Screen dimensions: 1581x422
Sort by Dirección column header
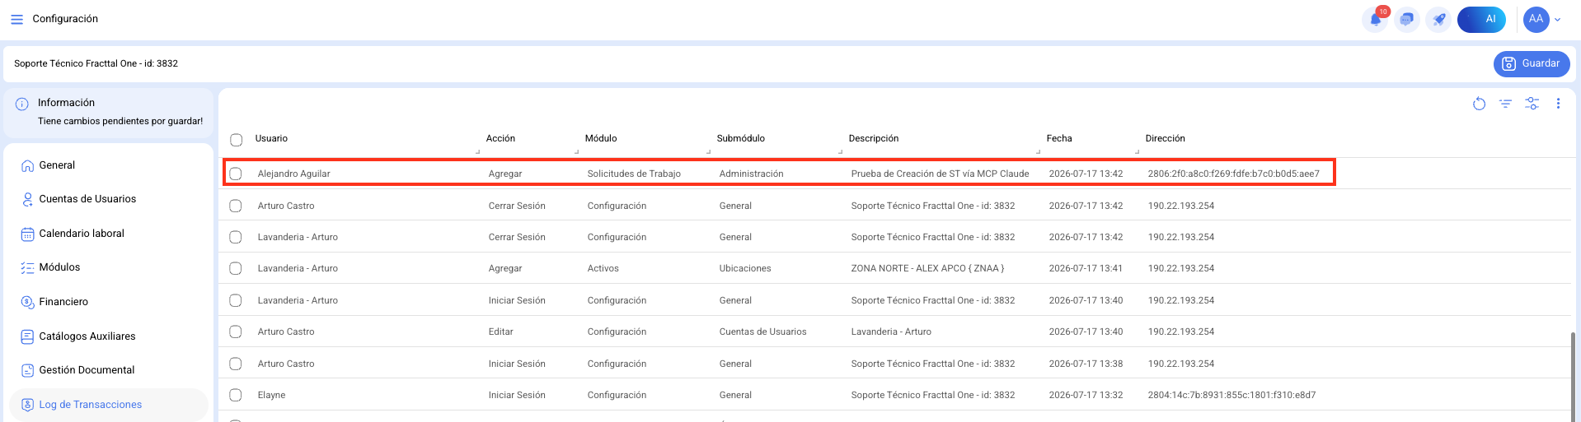1166,138
